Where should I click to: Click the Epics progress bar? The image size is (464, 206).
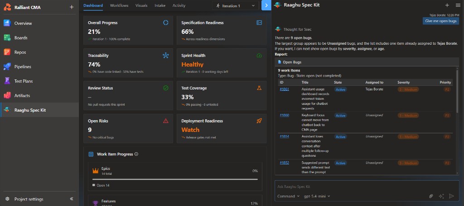tap(175, 179)
